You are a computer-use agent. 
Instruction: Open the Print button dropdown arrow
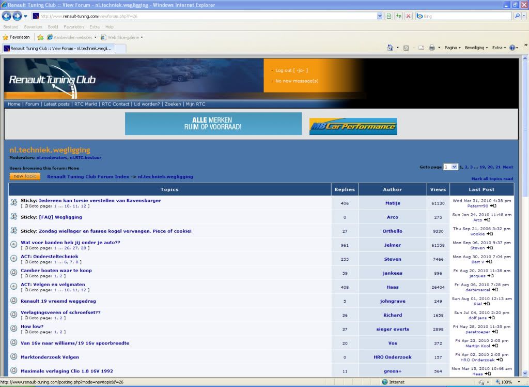439,48
